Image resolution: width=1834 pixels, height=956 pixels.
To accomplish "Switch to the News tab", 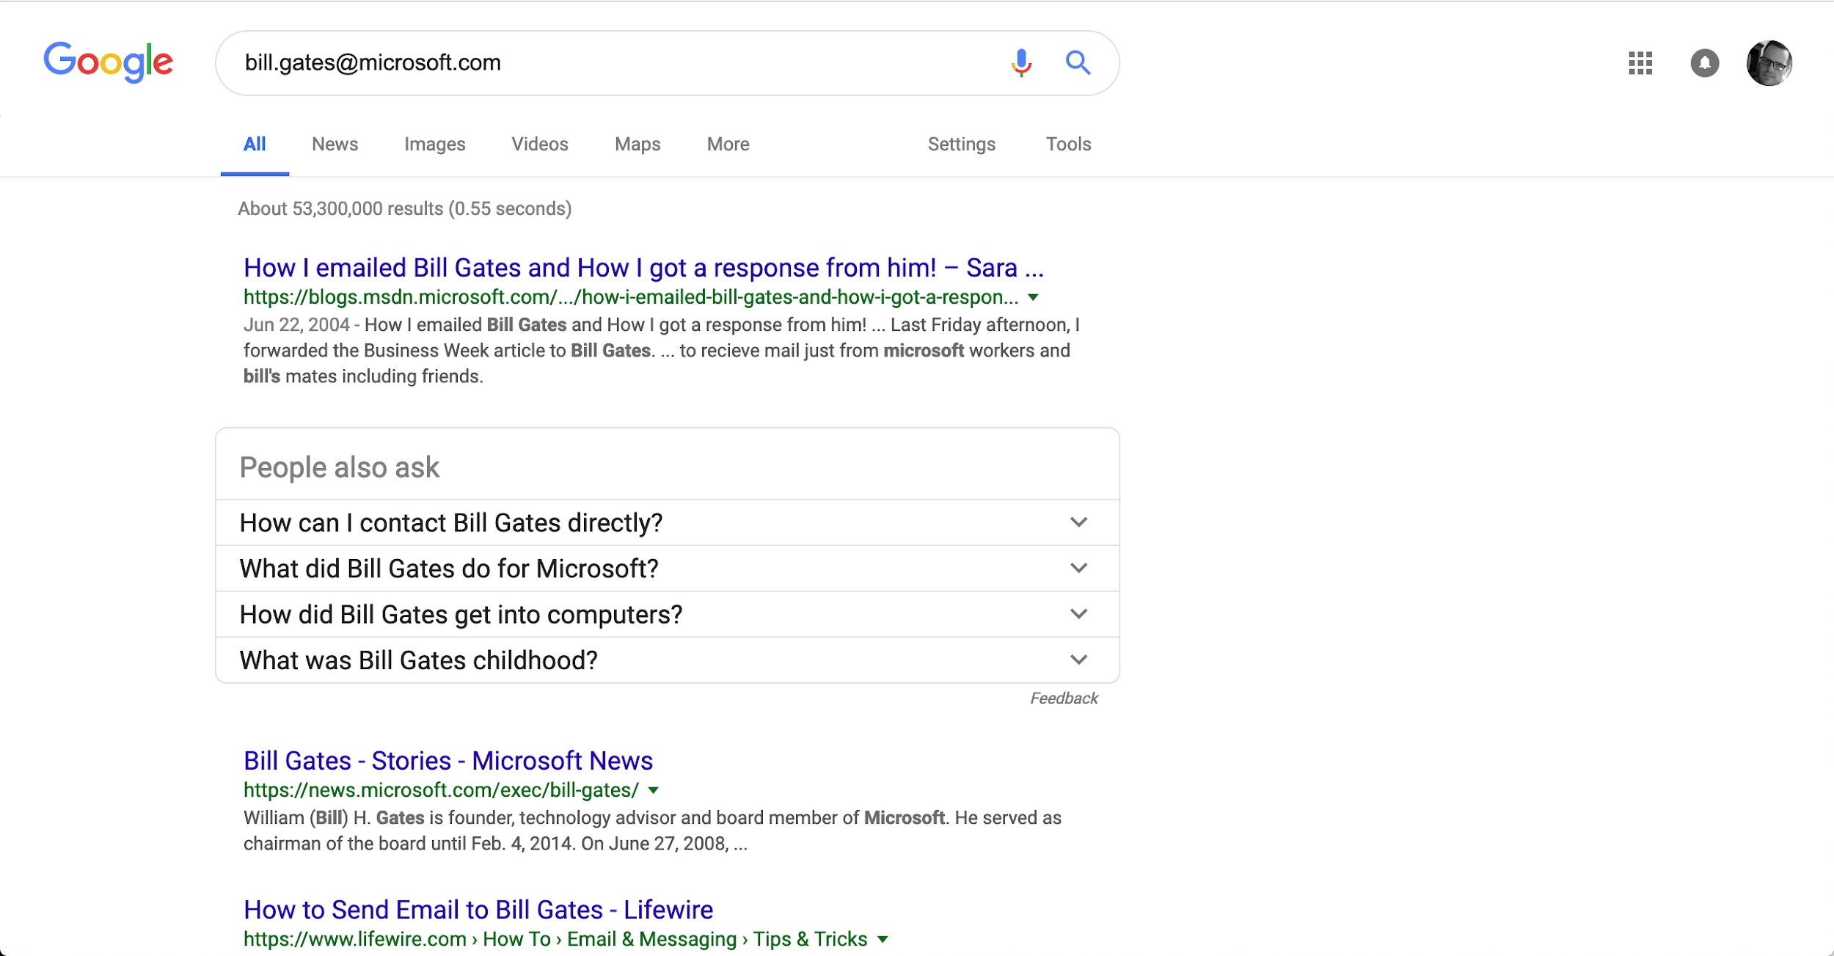I will click(x=335, y=145).
